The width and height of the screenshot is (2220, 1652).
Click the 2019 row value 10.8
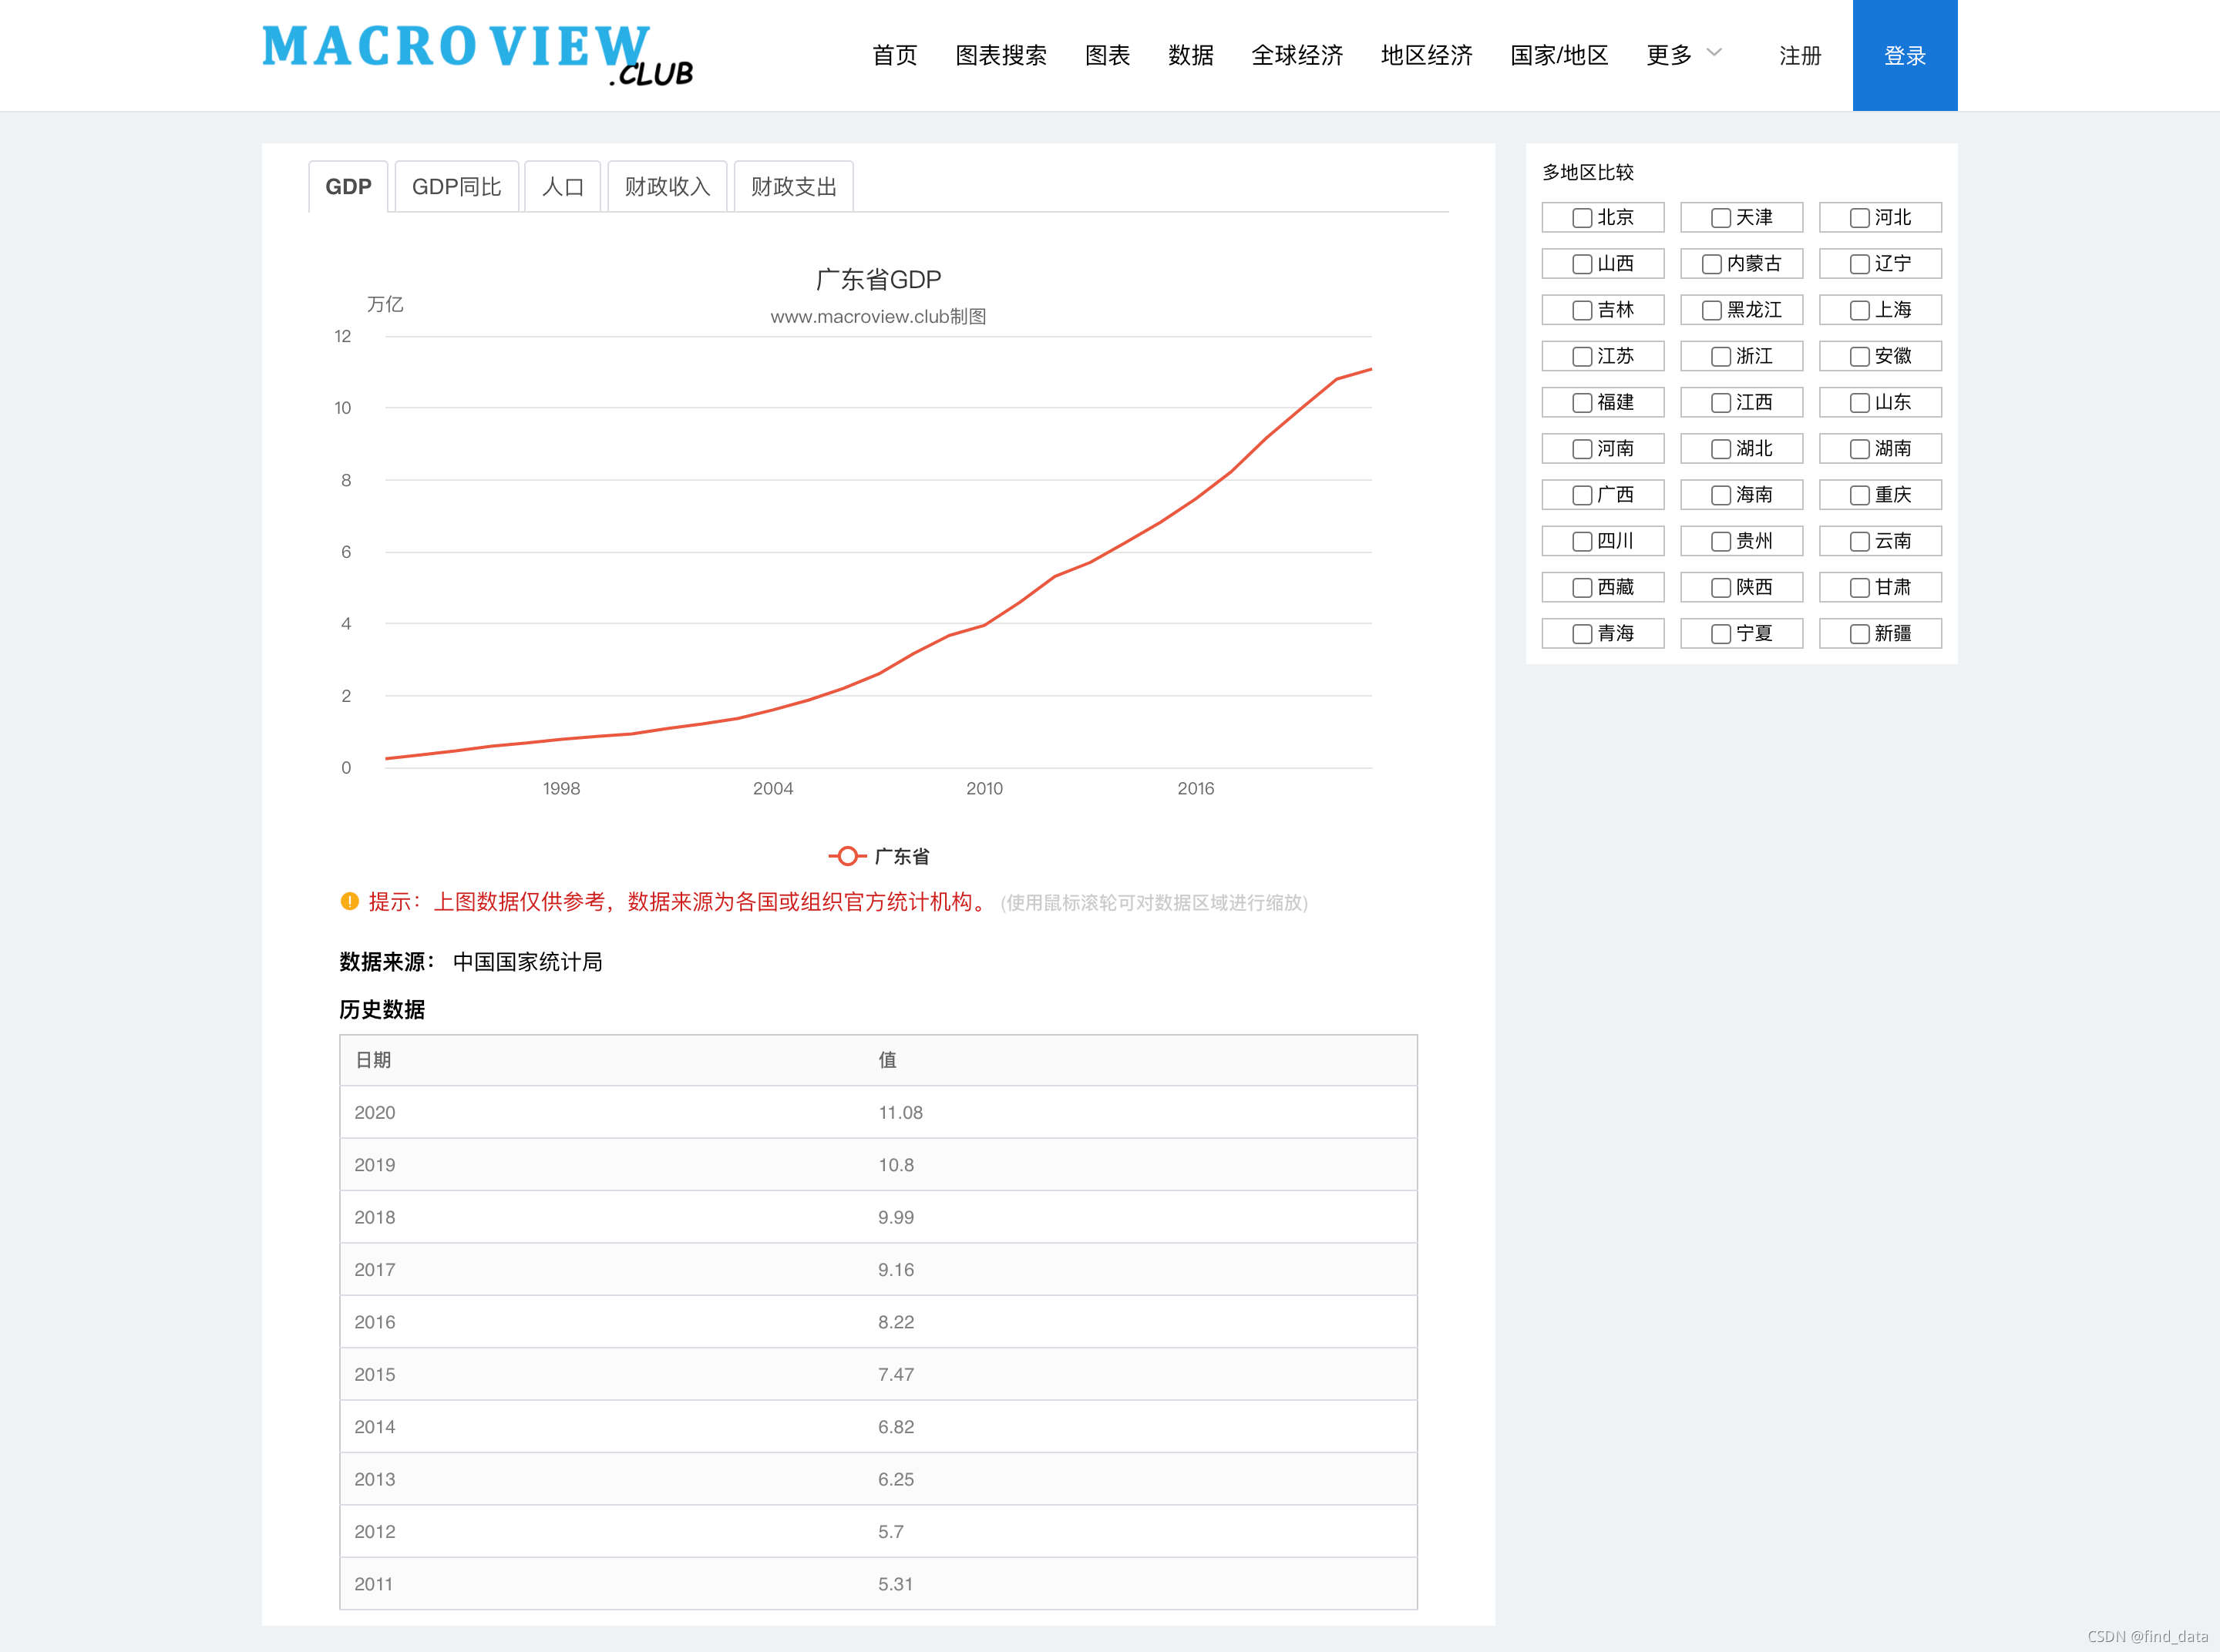pos(896,1165)
